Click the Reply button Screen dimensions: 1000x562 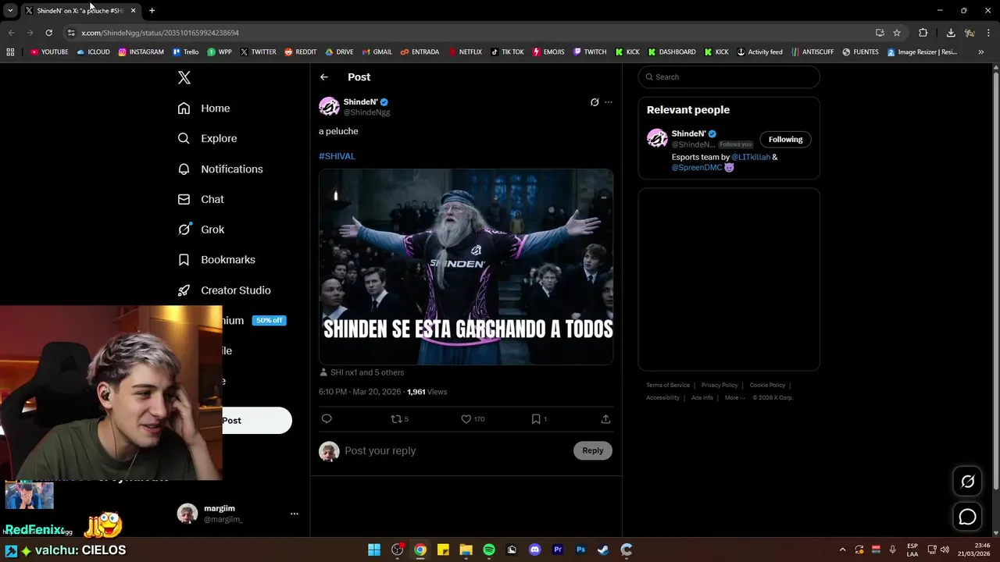593,450
